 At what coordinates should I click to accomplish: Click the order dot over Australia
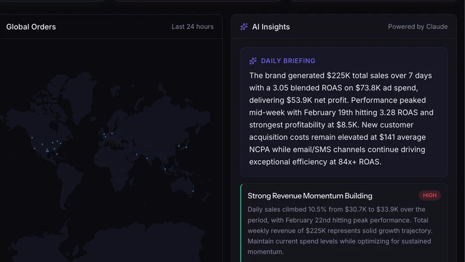[x=193, y=191]
